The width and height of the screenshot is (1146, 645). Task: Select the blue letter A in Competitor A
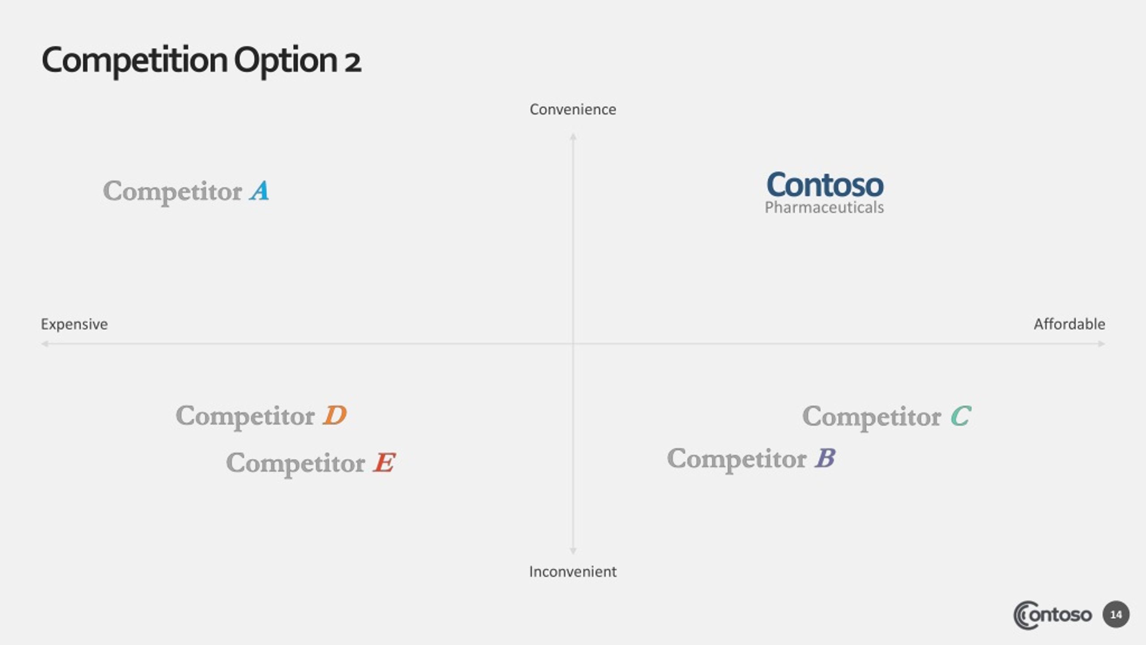pos(260,191)
